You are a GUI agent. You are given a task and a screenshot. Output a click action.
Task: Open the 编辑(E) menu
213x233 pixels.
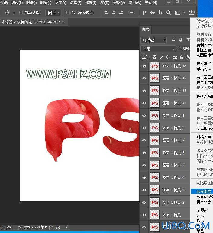17,2
